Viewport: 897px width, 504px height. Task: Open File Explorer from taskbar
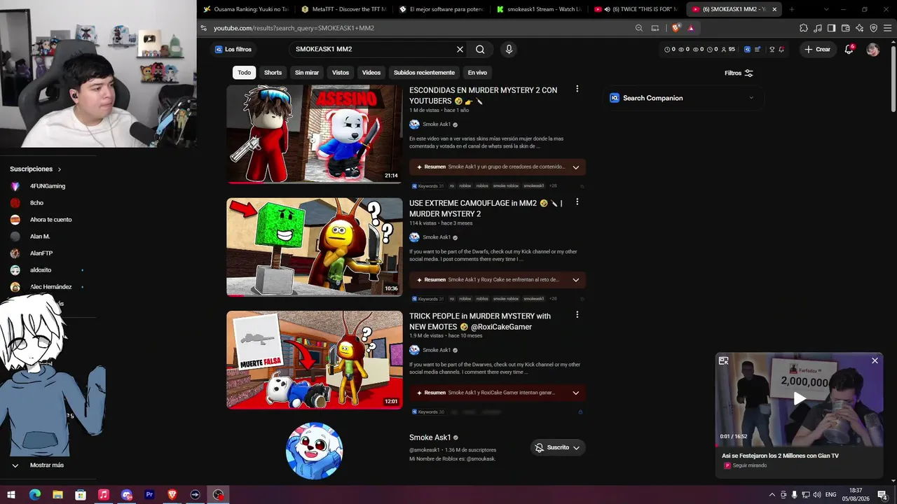(57, 495)
